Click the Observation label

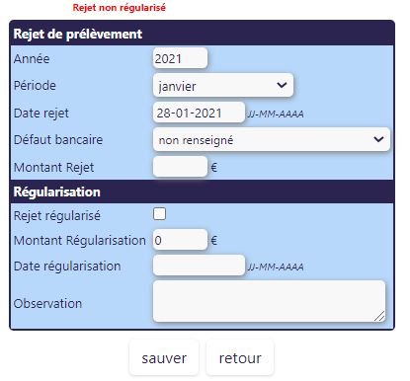tap(47, 303)
